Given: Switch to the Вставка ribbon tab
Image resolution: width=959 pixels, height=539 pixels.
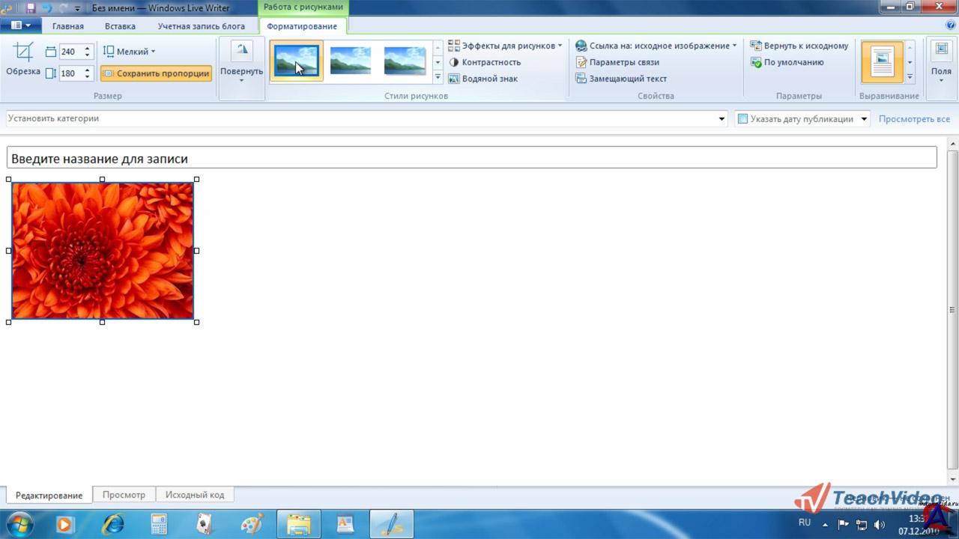Looking at the screenshot, I should tap(120, 26).
